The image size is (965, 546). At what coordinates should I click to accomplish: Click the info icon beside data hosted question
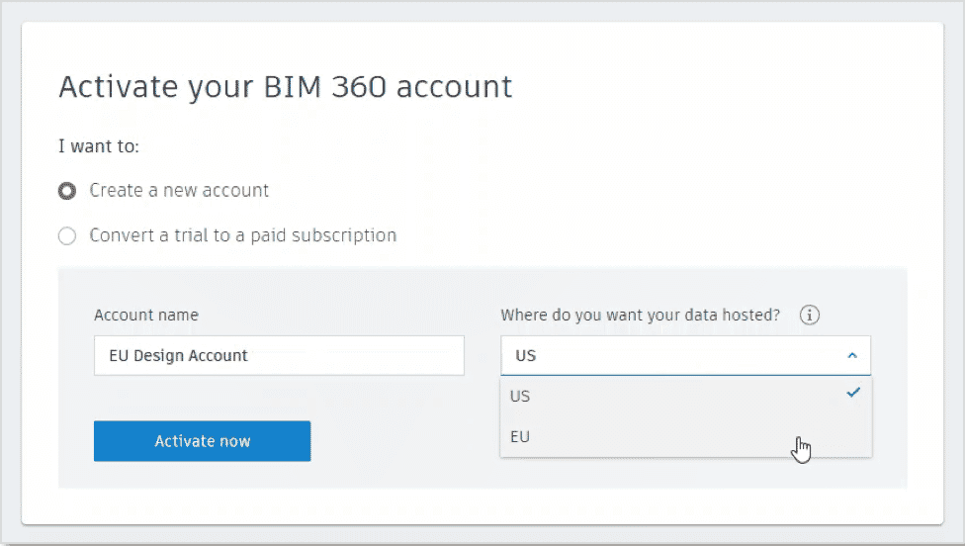coord(810,316)
